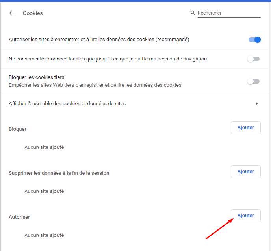Viewport: 271px width, 251px height.
Task: Click Aucun site ajouté under Supprimer les données
Action: (x=44, y=191)
